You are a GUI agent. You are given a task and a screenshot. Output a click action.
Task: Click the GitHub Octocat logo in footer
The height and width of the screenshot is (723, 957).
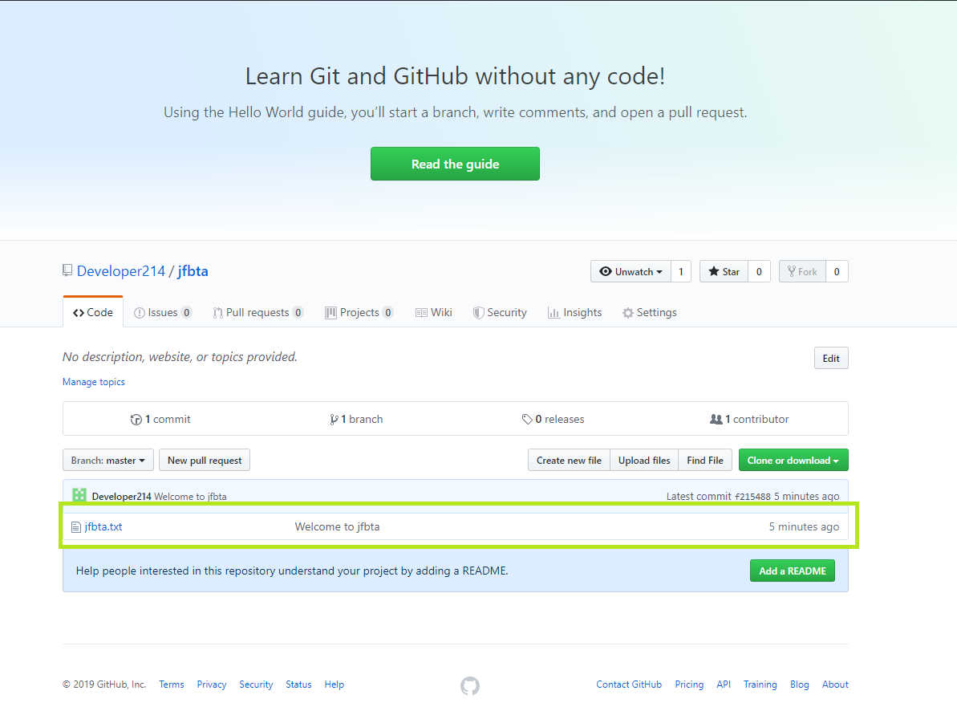[470, 686]
